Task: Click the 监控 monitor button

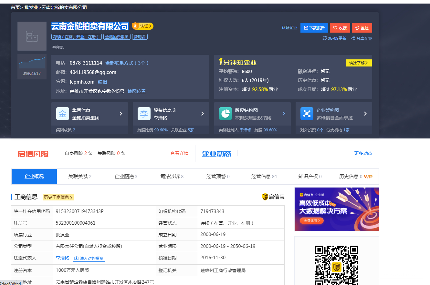Action: 362,28
